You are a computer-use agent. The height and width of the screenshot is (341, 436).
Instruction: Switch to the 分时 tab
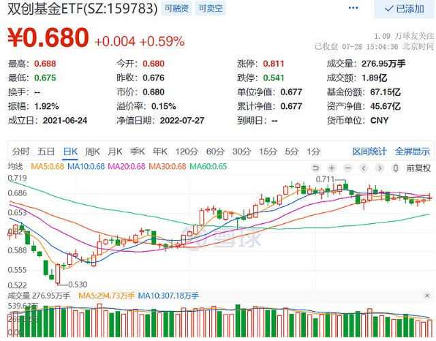coord(20,152)
